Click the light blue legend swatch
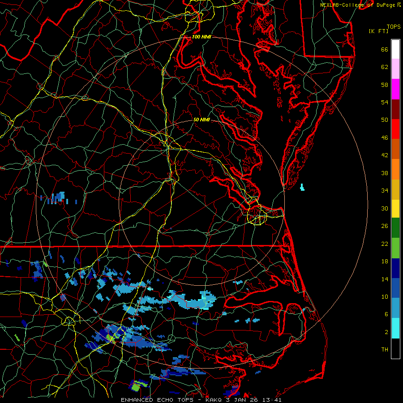This screenshot has width=403, height=403. 395,308
